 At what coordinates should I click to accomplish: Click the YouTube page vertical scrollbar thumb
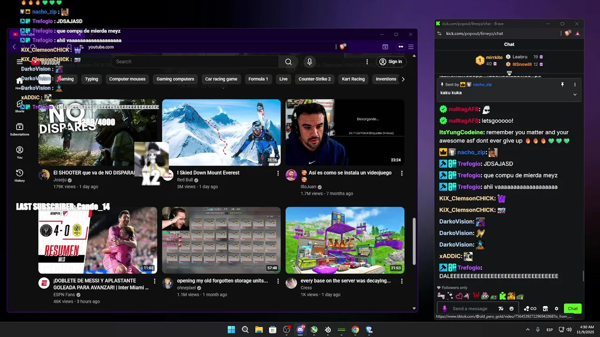(x=414, y=241)
